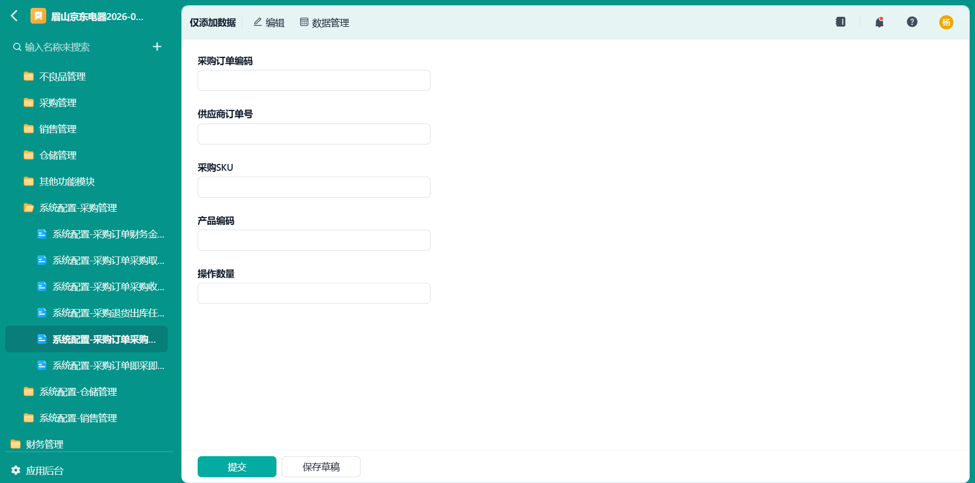This screenshot has width=975, height=483.
Task: Open notifications bell icon
Action: tap(879, 22)
